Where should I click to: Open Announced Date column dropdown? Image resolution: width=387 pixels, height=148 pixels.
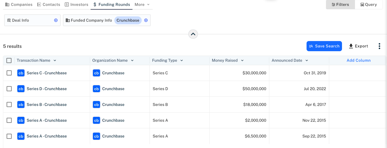[x=307, y=60]
